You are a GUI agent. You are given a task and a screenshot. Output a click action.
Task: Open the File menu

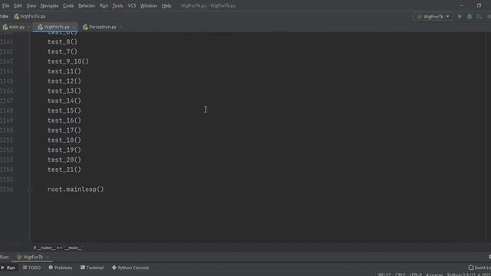(5, 5)
